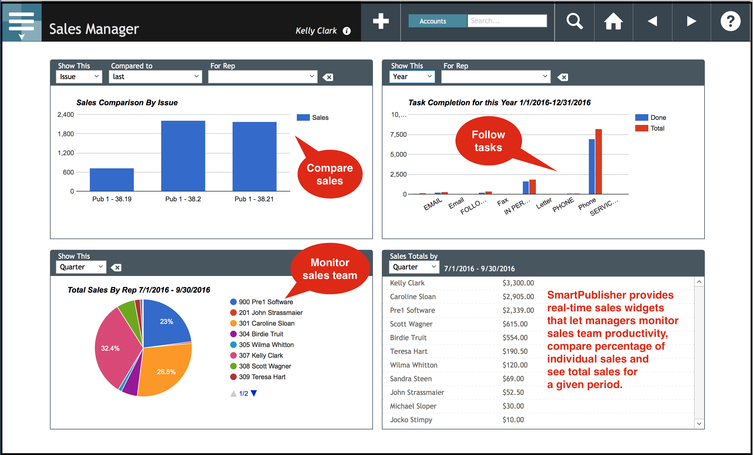
Task: Open the Year dropdown in Task Completion
Action: pos(412,76)
